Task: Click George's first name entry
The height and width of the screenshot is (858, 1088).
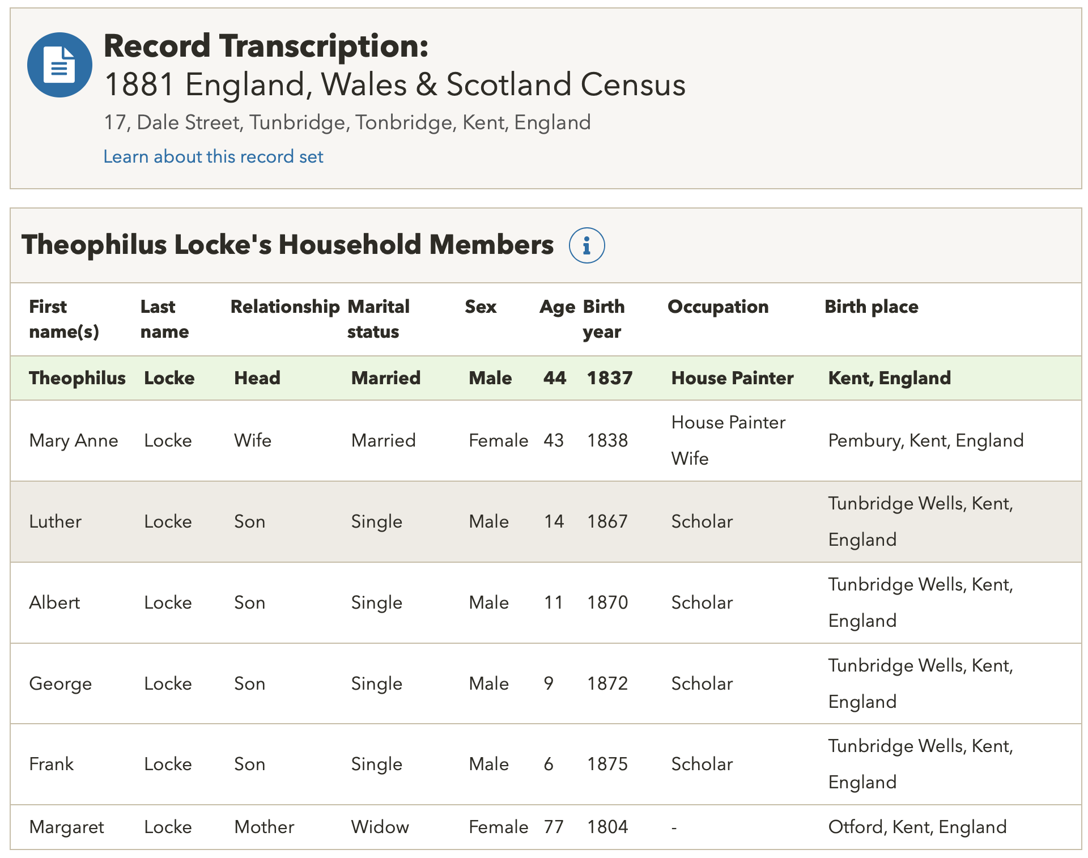Action: [x=60, y=683]
